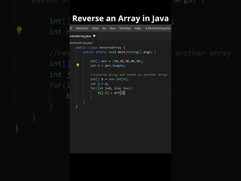Open the Terminal menu

125,28
